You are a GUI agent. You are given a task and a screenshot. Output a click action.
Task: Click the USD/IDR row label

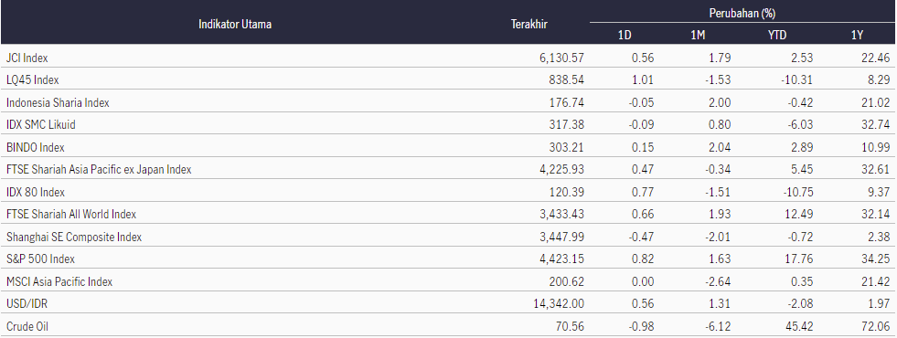coord(24,303)
